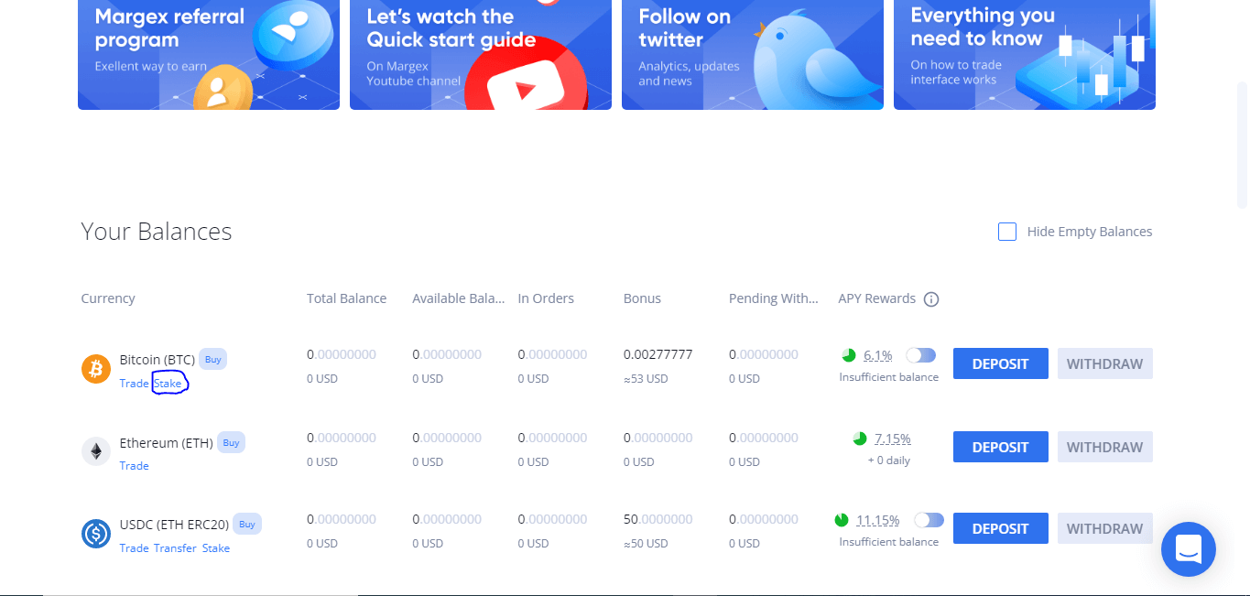
Task: Open the Transfer link under USDC
Action: (x=175, y=548)
